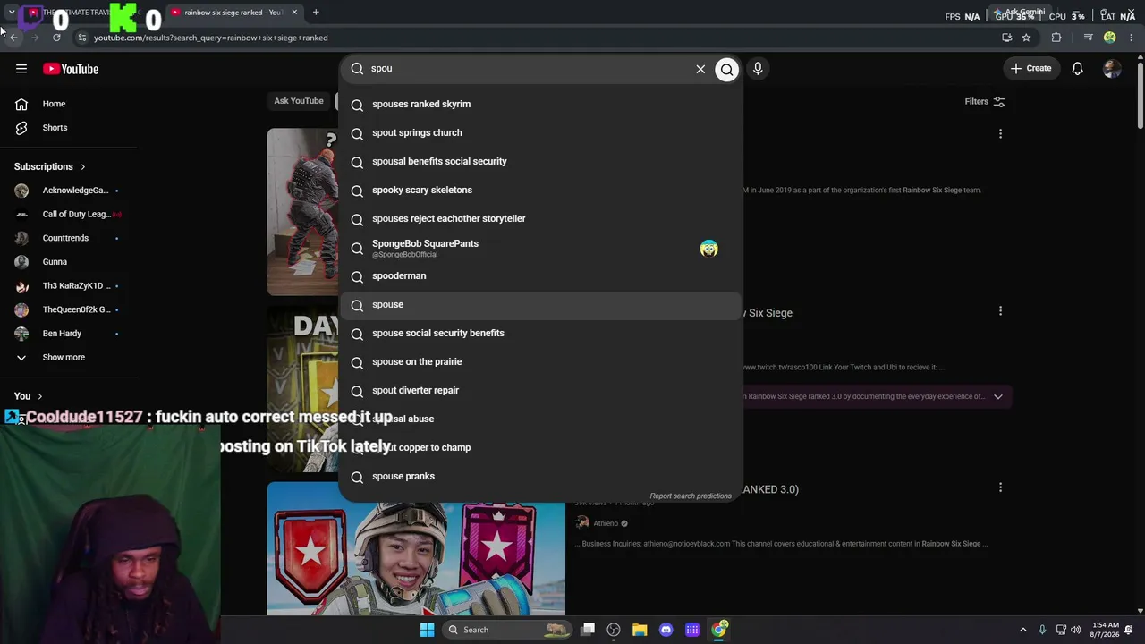
Task: Choose suggestion 'spouse on the prairie'
Action: pos(540,361)
